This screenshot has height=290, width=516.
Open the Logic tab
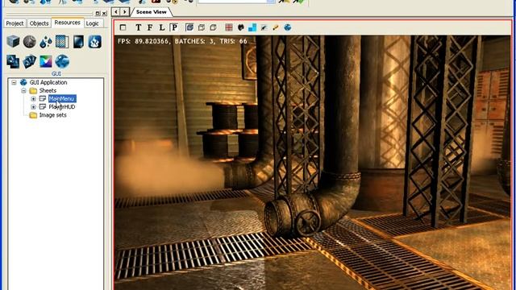click(93, 23)
